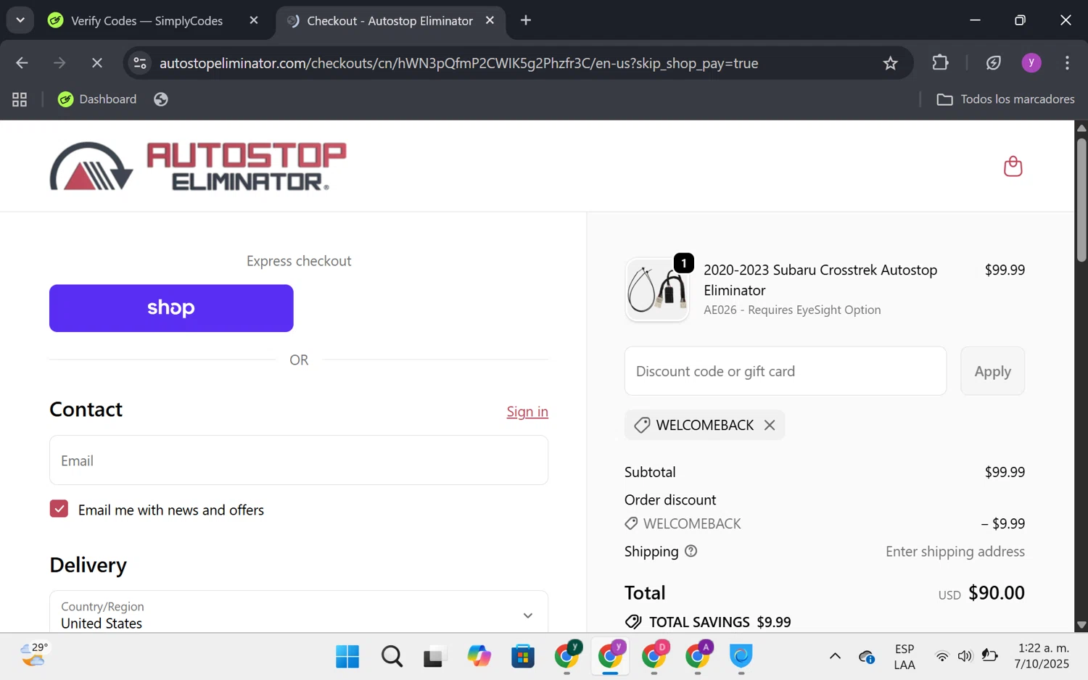Switch ESP LAA input language

point(904,657)
